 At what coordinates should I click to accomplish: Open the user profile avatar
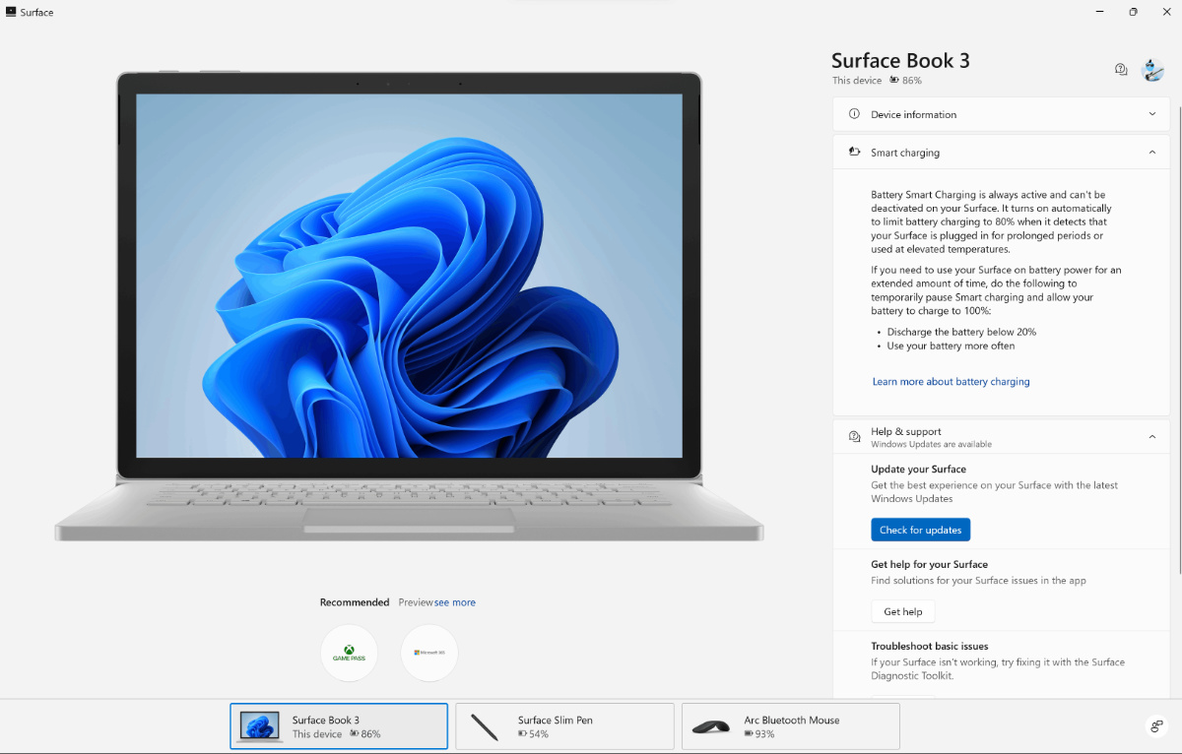coord(1152,70)
